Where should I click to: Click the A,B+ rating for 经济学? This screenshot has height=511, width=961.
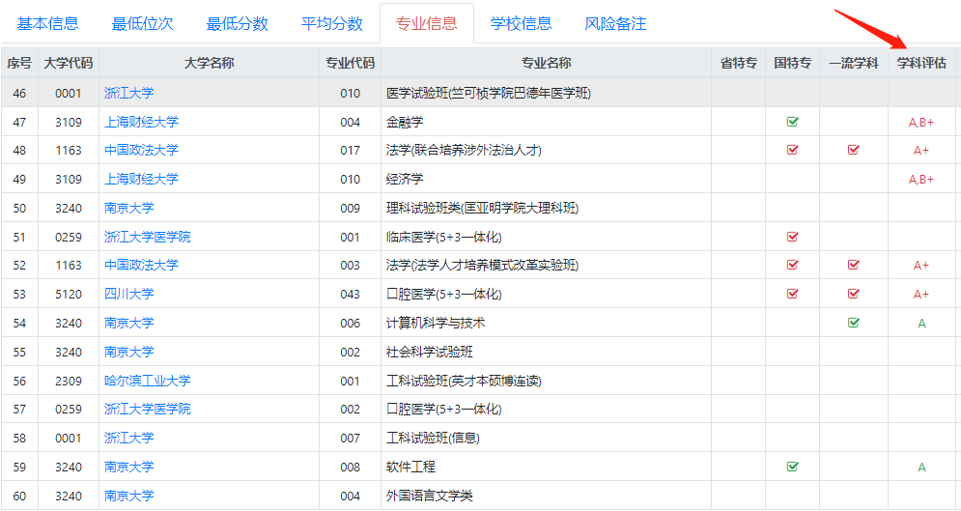point(921,179)
